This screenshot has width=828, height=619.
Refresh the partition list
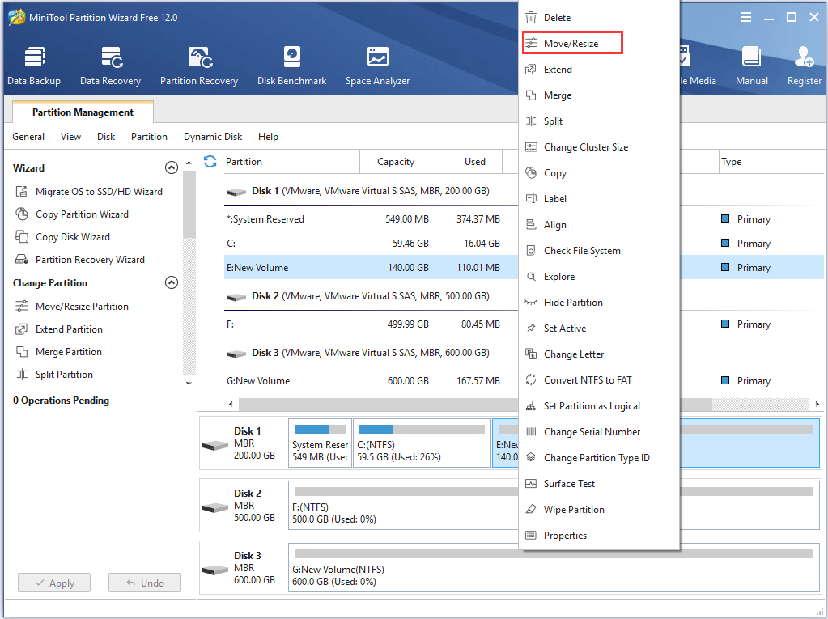pos(210,162)
